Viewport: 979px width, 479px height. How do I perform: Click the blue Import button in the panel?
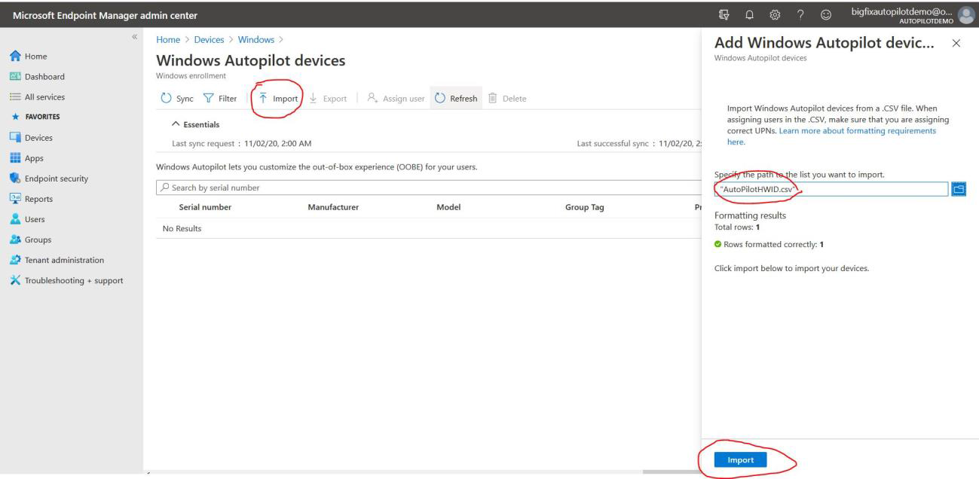coord(739,459)
